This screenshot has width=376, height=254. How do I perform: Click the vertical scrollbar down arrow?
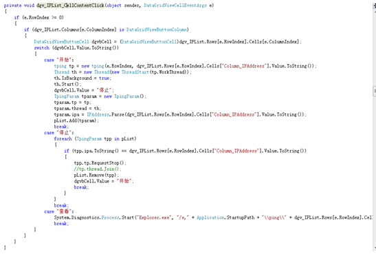375,248
